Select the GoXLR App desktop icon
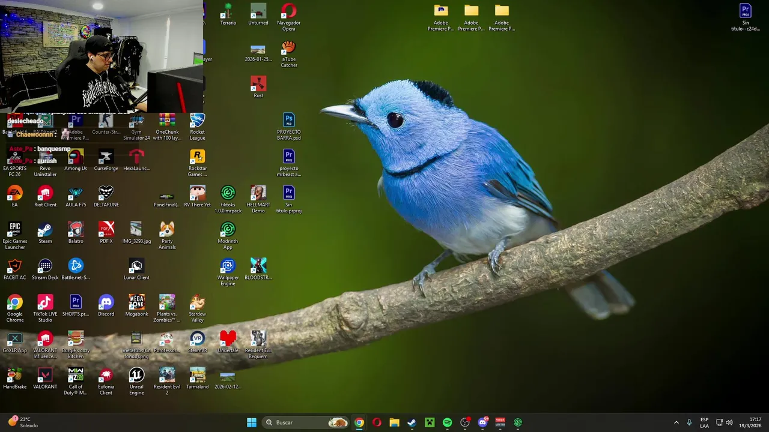The image size is (769, 432). pyautogui.click(x=14, y=342)
